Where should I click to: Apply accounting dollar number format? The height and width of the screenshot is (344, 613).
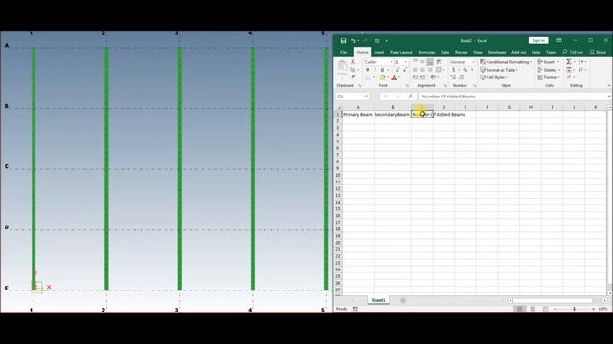click(453, 70)
